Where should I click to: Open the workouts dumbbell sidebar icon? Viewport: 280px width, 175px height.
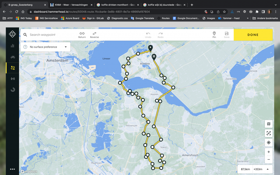click(x=13, y=79)
